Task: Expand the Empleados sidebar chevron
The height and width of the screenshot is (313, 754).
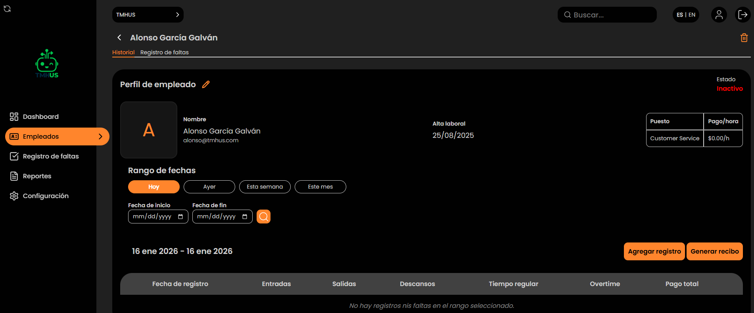Action: pos(100,136)
